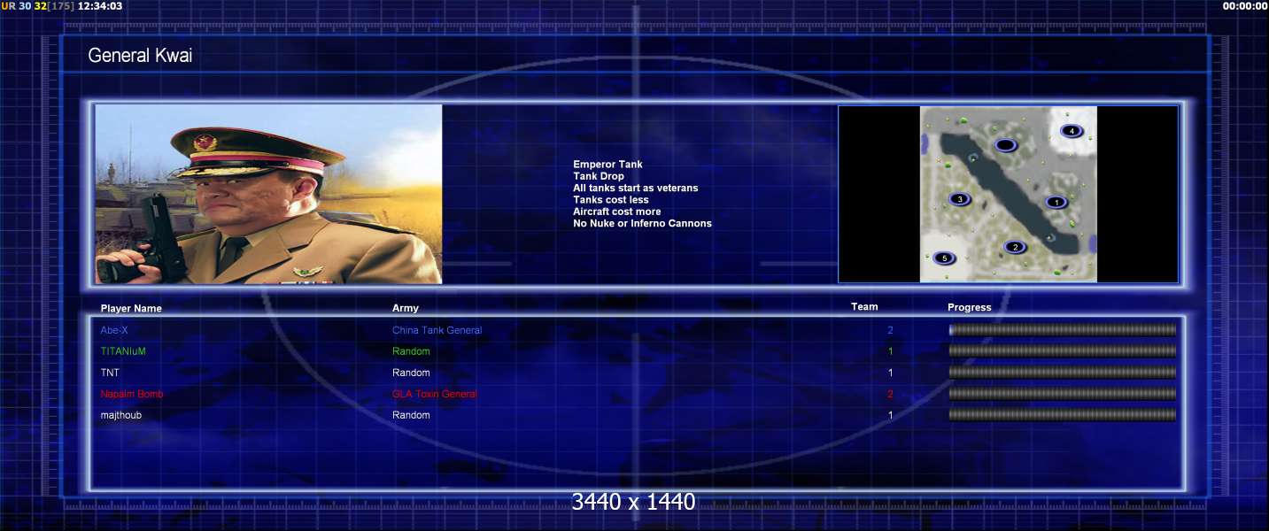Select player name 'Abe-X'

pyautogui.click(x=114, y=330)
